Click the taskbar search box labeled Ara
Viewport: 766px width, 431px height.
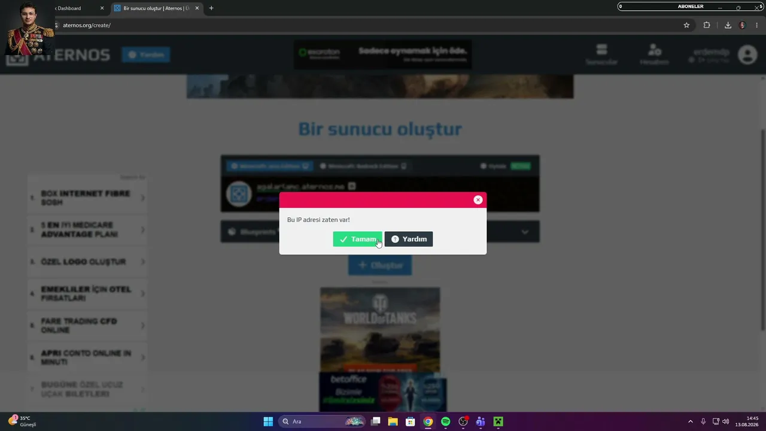(x=322, y=421)
